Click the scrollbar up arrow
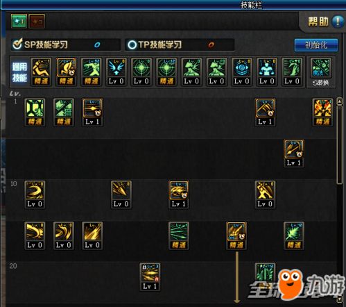This screenshot has width=346, height=307. 340,101
